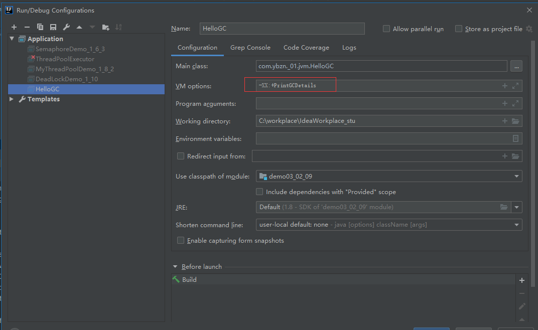The height and width of the screenshot is (330, 538).
Task: Browse file for Redirect input from
Action: coord(515,156)
